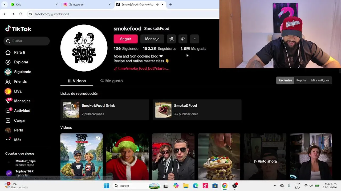Open the candy waffle stack video

pos(219,157)
